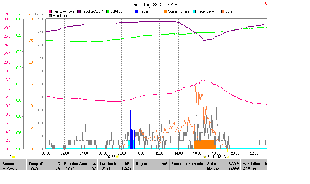This screenshot has height=184, width=310.
Task: Click the cyan Regendauer legend swatch
Action: coord(194,11)
